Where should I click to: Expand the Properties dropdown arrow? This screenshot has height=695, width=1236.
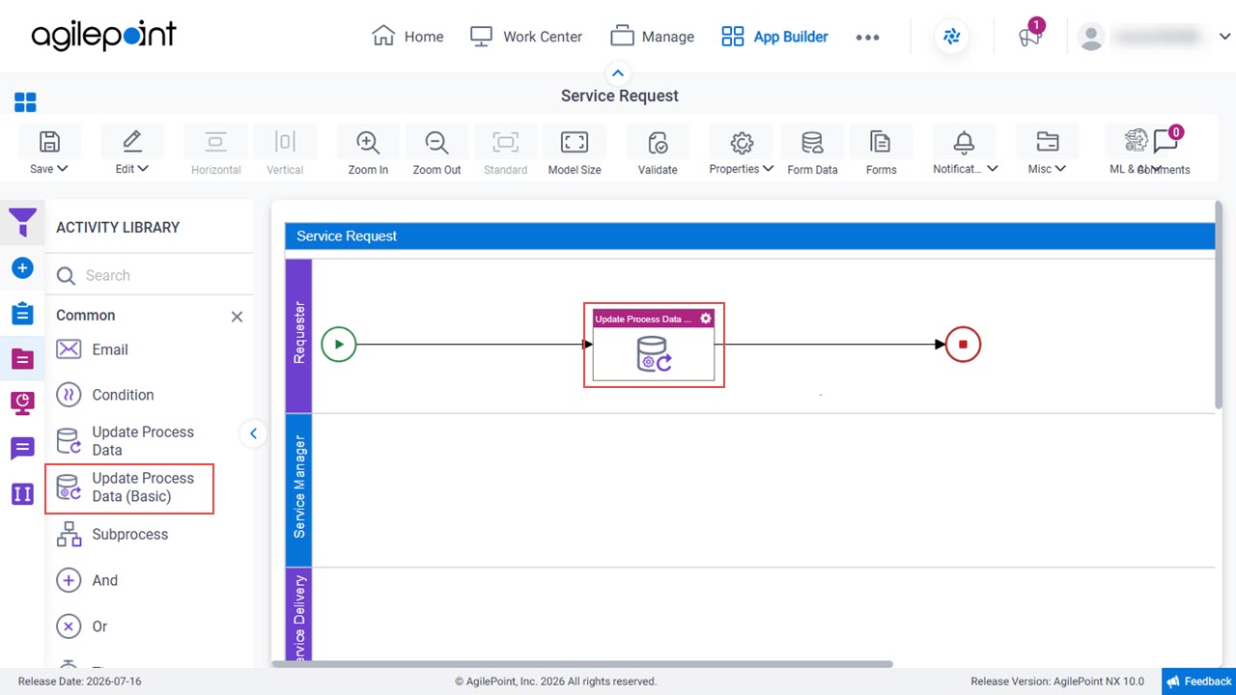768,169
